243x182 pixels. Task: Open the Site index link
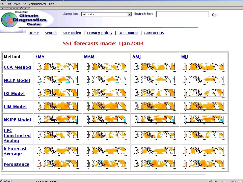(72, 33)
